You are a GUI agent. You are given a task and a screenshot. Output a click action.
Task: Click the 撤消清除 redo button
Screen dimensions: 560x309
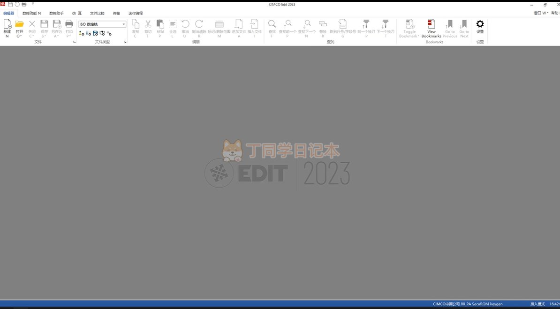(199, 28)
